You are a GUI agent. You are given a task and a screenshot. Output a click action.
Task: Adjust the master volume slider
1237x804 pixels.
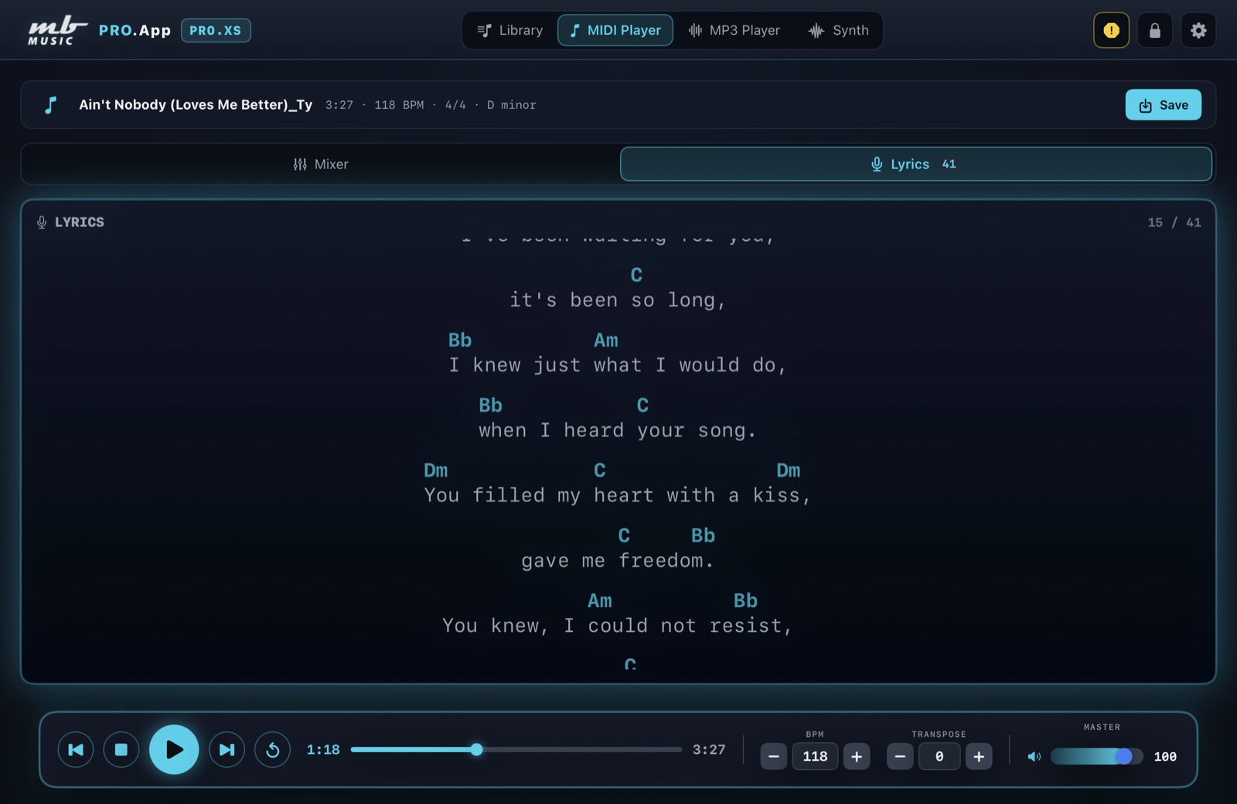pos(1096,757)
